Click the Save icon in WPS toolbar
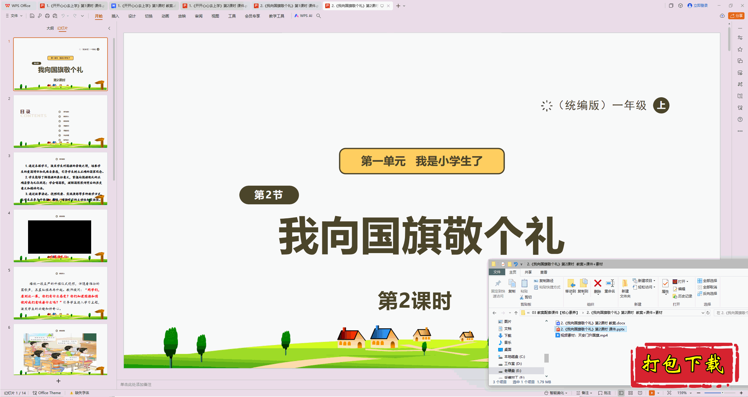The image size is (748, 397). [x=32, y=16]
